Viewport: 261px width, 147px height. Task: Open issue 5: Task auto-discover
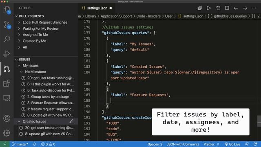point(48,90)
